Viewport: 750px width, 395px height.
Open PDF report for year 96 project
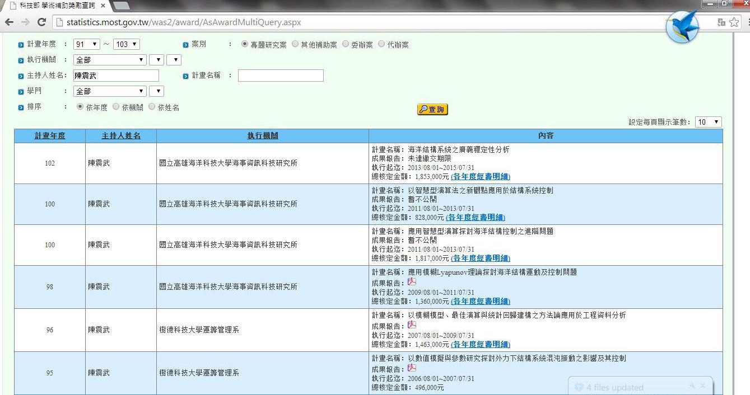pyautogui.click(x=412, y=325)
